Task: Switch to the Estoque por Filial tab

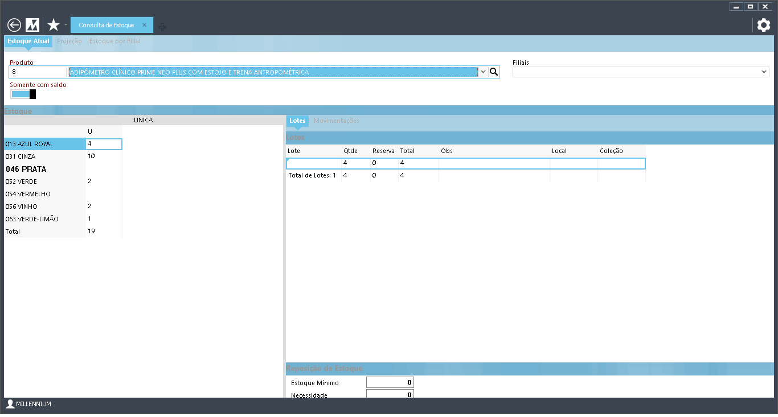Action: (115, 41)
